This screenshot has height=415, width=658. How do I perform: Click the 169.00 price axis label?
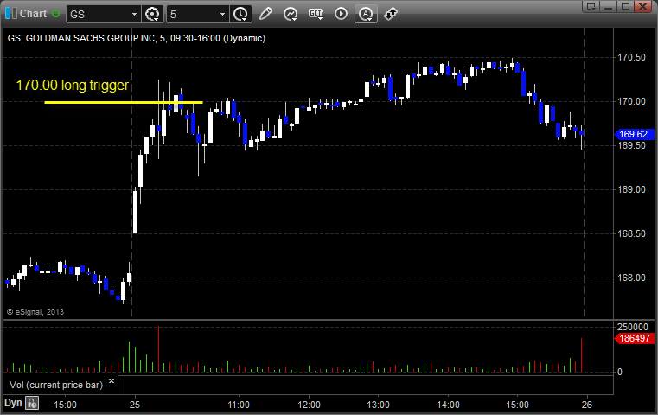click(x=631, y=189)
